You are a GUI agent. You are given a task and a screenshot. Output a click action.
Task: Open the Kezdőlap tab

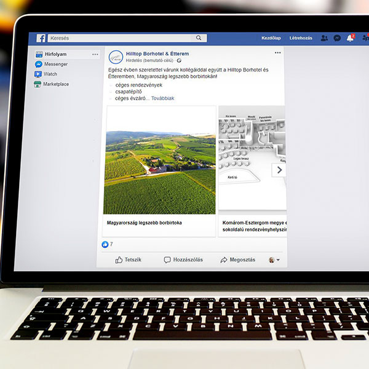[271, 38]
